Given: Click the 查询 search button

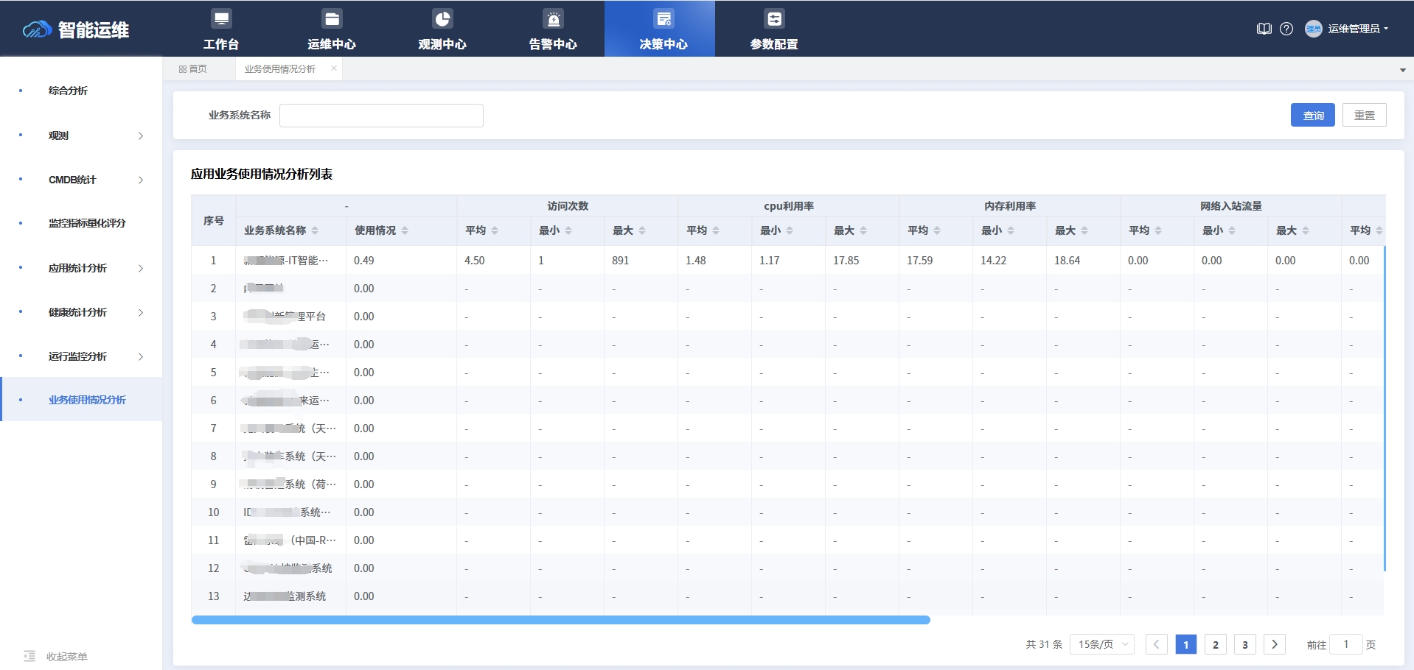Looking at the screenshot, I should tap(1312, 115).
